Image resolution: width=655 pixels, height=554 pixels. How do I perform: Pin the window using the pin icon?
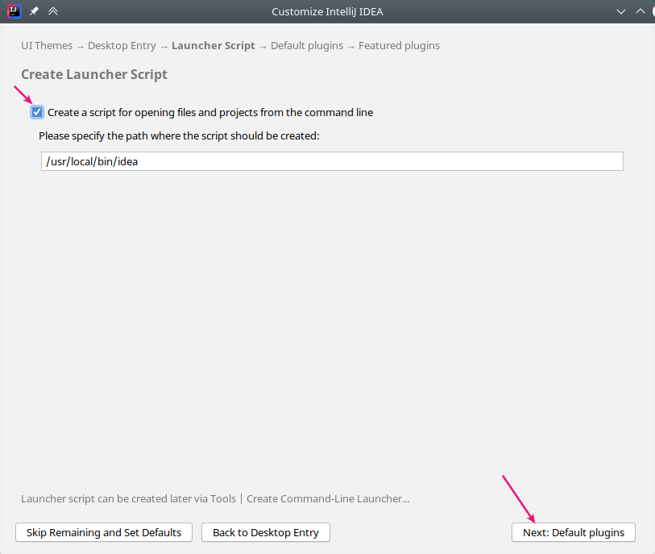[32, 11]
